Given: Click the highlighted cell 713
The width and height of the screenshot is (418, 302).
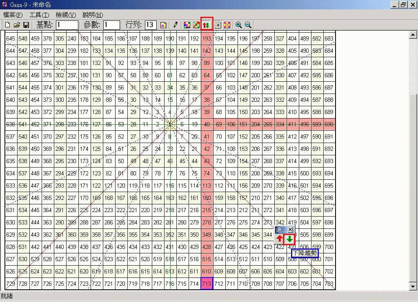Looking at the screenshot, I should pos(207,284).
